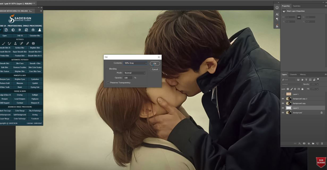The height and width of the screenshot is (170, 327).
Task: Toggle lock all padlock in Layers panel
Action: (x=302, y=89)
